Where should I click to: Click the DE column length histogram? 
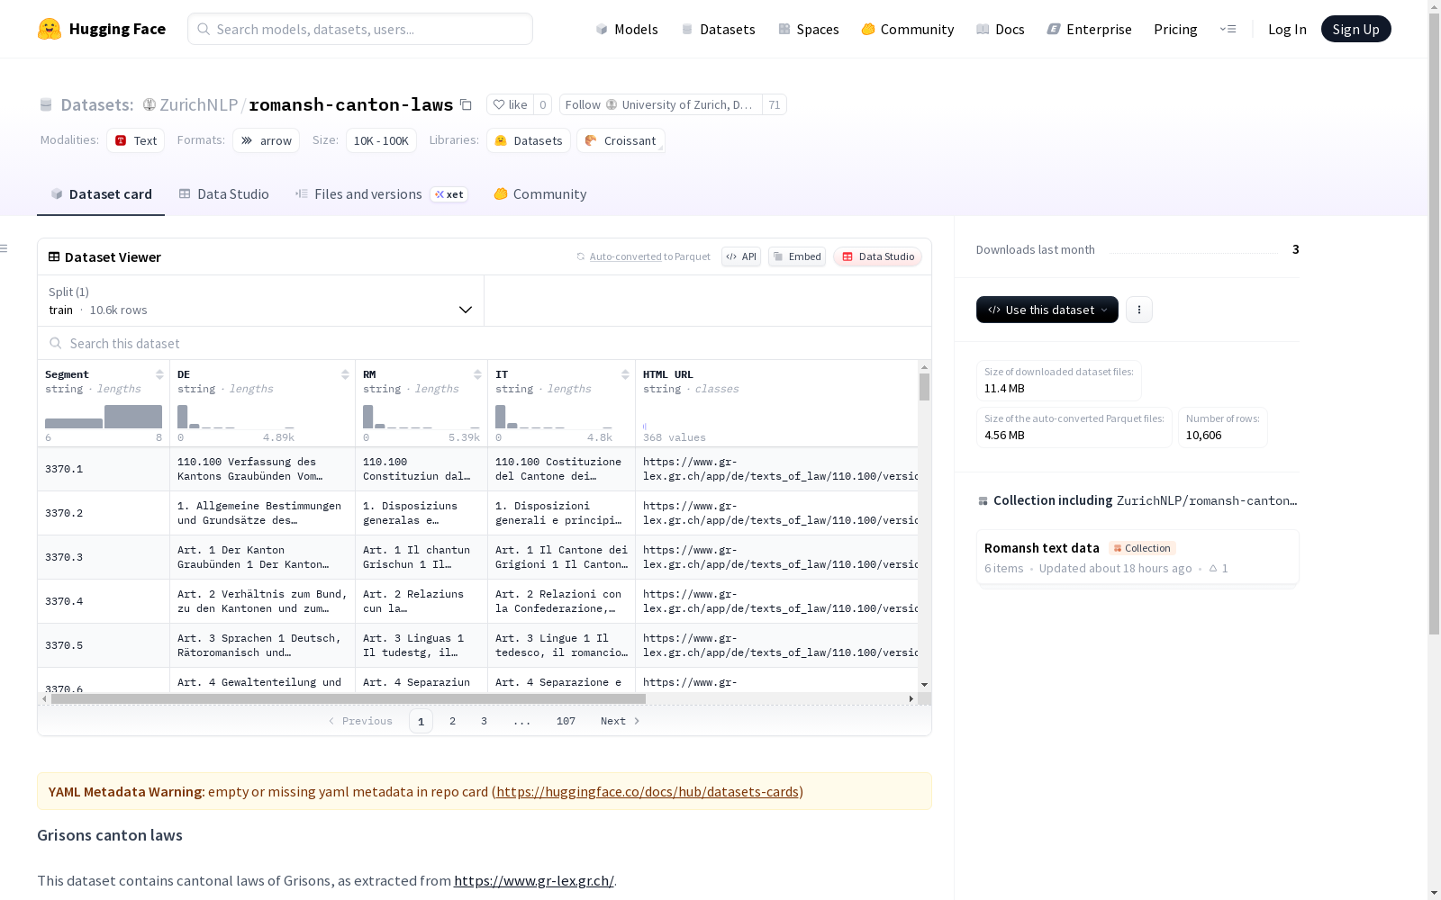(x=236, y=417)
